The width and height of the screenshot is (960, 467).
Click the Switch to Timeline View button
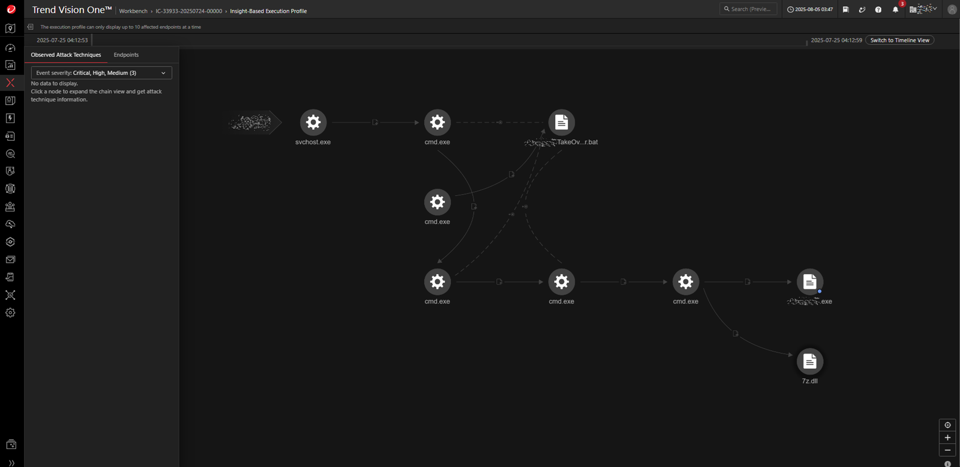(x=900, y=40)
